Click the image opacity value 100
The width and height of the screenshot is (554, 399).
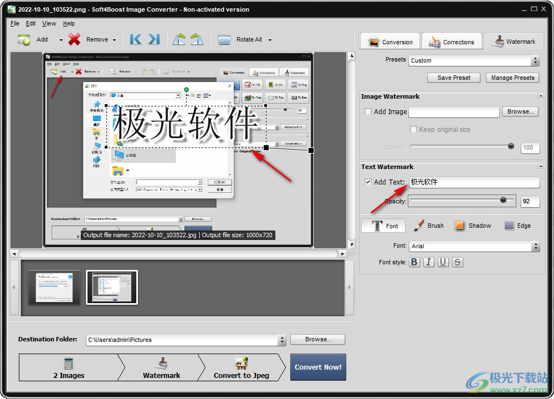[530, 148]
